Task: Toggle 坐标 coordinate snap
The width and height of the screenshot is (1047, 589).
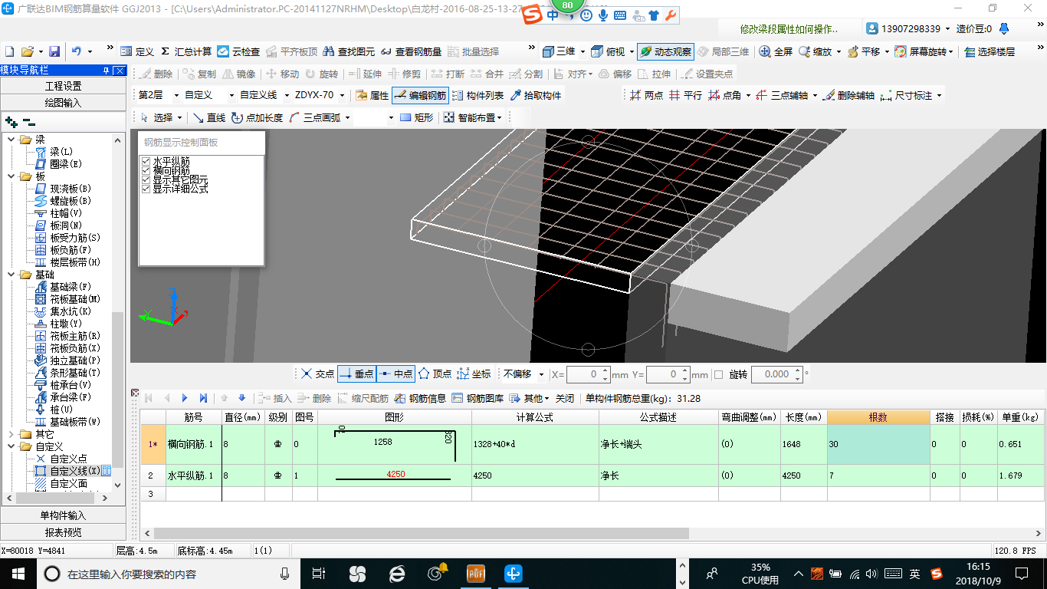Action: (x=474, y=374)
